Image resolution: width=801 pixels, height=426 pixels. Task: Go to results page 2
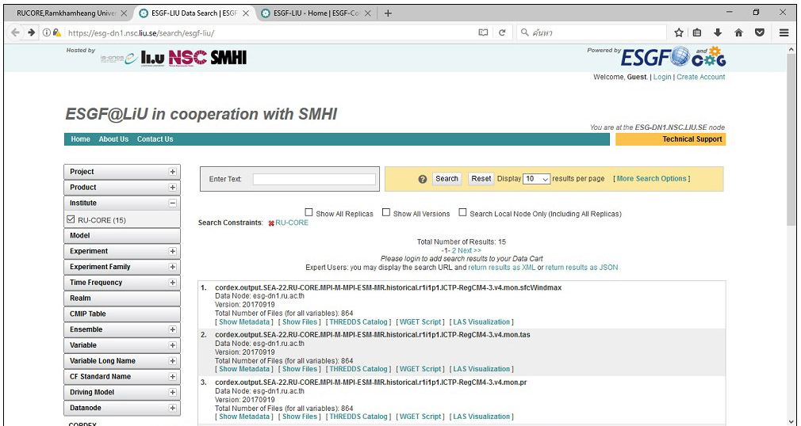pyautogui.click(x=454, y=250)
